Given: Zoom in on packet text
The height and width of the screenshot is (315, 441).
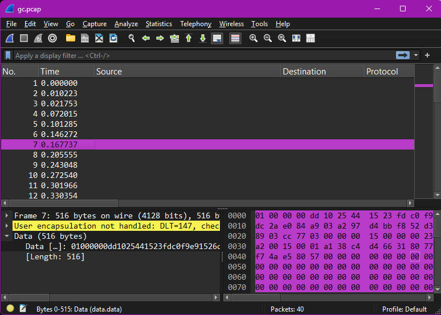Looking at the screenshot, I should tap(254, 38).
